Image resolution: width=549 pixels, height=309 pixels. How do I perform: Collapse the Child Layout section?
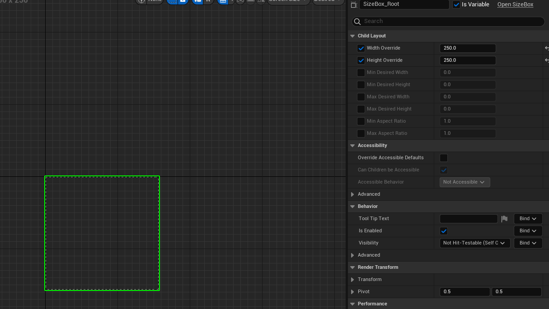pyautogui.click(x=352, y=36)
